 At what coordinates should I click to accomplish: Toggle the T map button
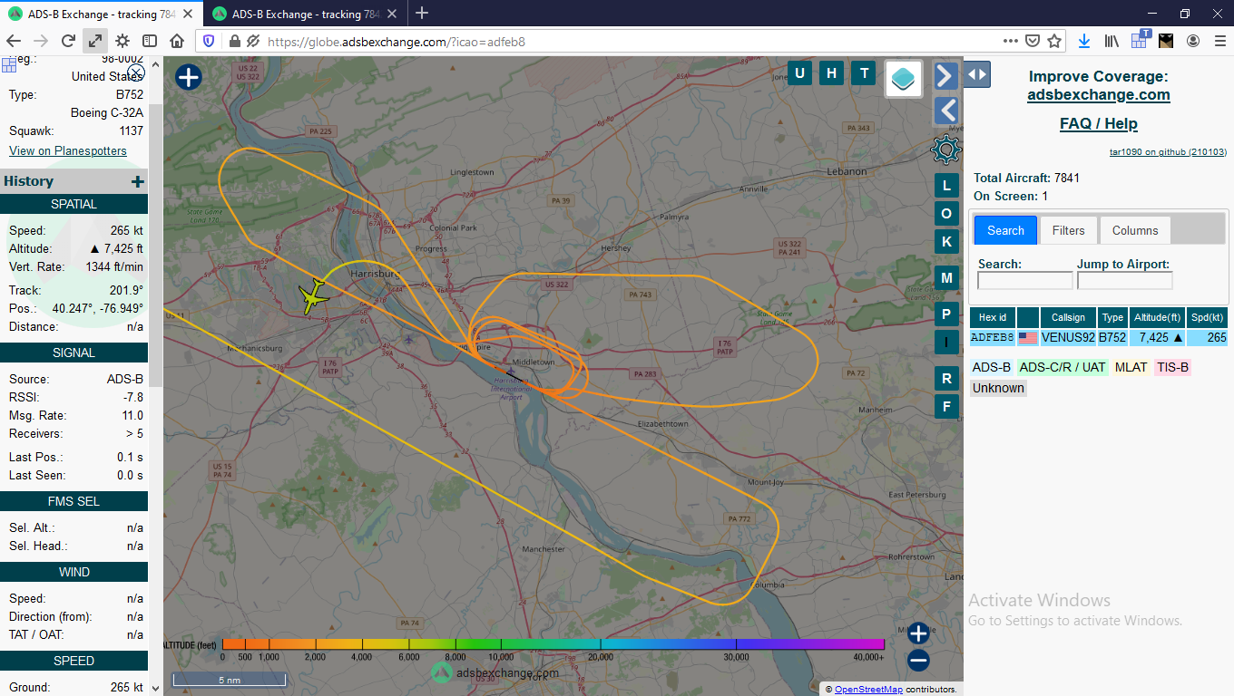tap(863, 73)
